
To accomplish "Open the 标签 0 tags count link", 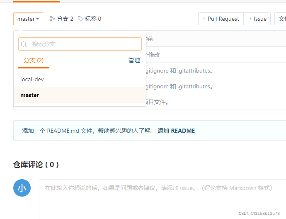I will (x=93, y=19).
